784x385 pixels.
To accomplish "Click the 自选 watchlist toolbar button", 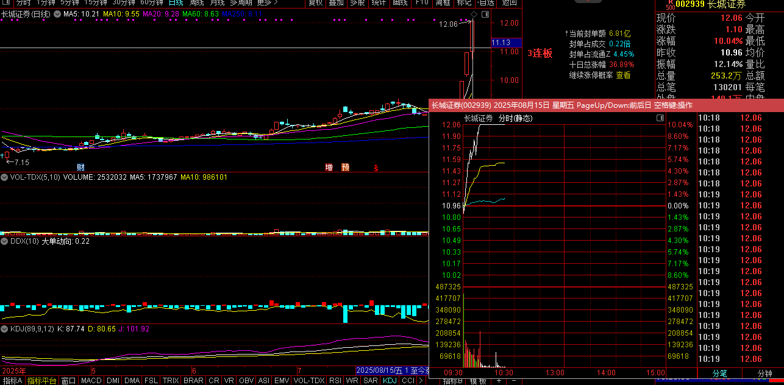I will tap(485, 2).
